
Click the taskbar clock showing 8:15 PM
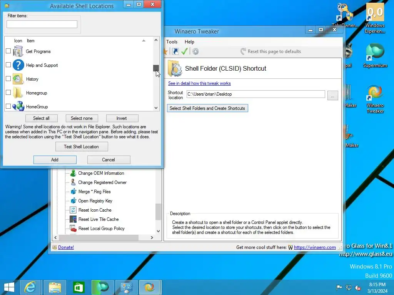(377, 288)
